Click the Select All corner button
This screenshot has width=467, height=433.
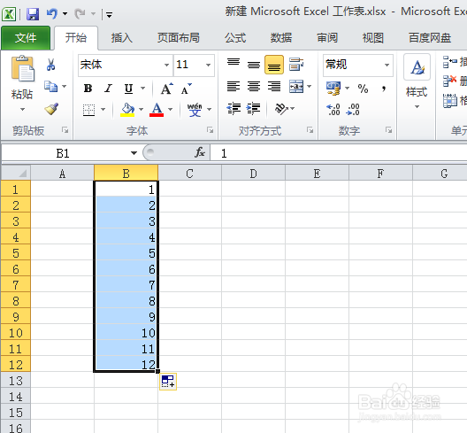coord(16,173)
